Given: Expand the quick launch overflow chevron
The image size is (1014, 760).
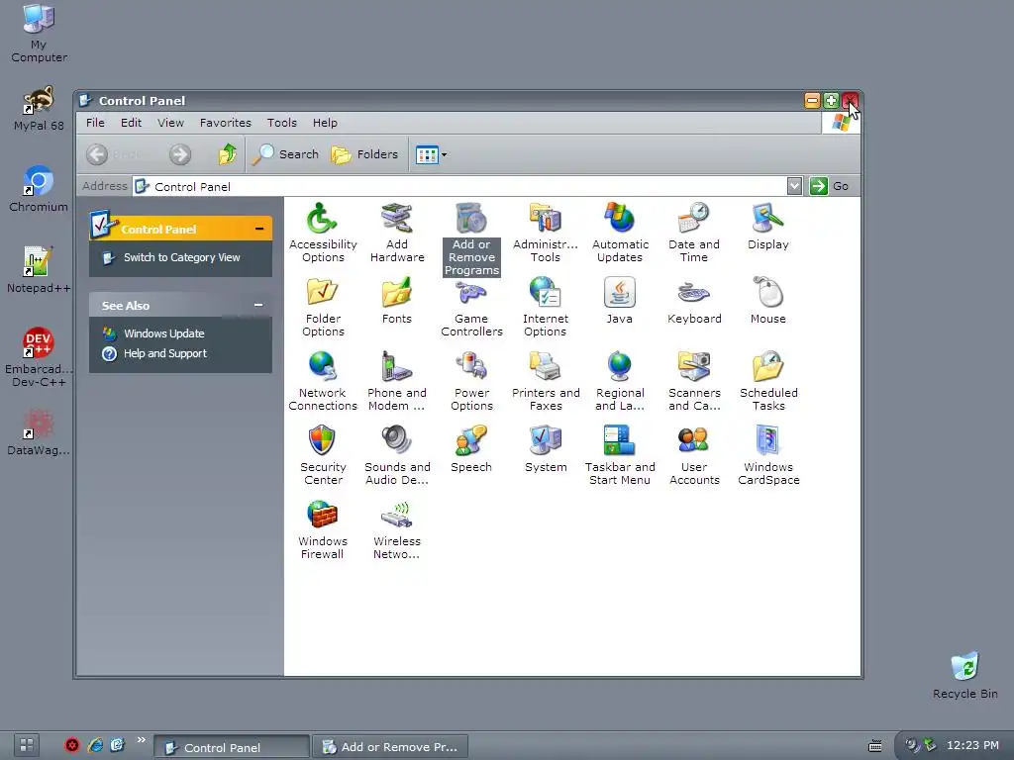Looking at the screenshot, I should [x=141, y=740].
